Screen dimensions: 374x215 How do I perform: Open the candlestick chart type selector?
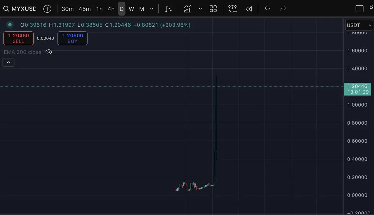click(x=168, y=9)
